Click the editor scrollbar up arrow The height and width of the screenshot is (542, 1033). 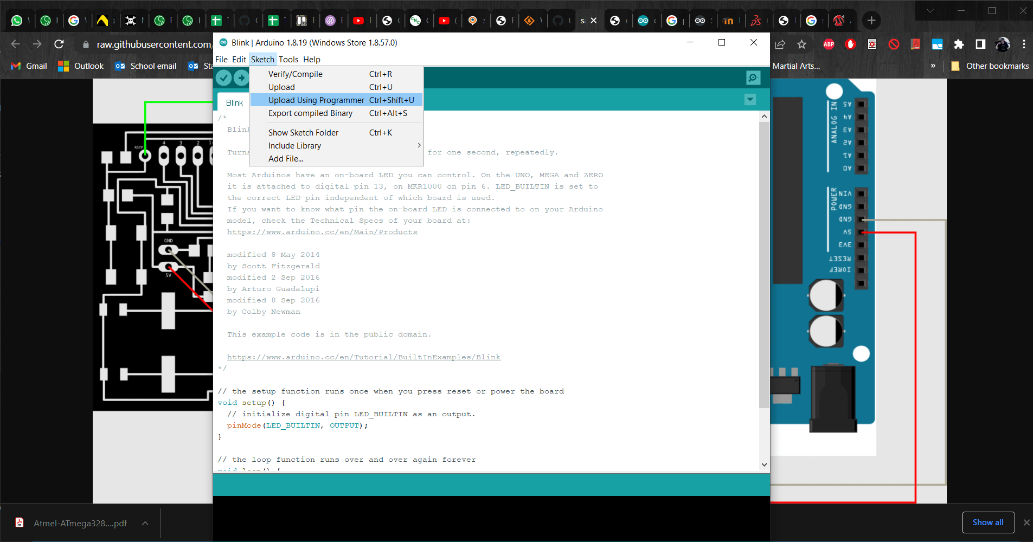point(764,117)
